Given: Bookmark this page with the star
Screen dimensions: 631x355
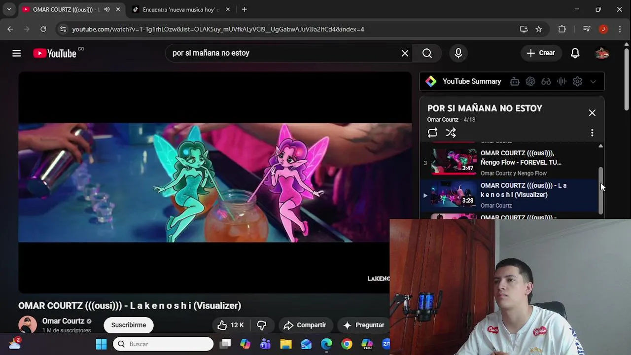Looking at the screenshot, I should click(539, 29).
